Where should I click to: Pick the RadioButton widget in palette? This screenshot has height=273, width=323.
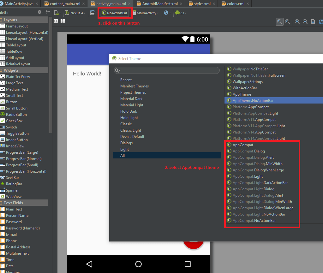[x=14, y=115]
